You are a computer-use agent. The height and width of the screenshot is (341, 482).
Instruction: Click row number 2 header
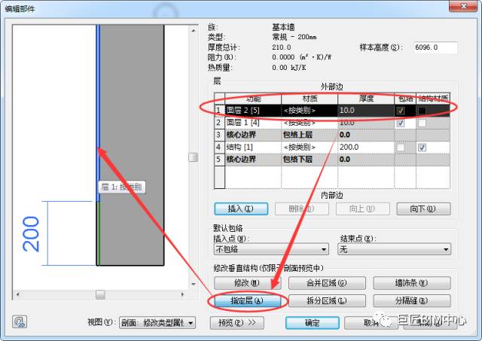point(219,123)
